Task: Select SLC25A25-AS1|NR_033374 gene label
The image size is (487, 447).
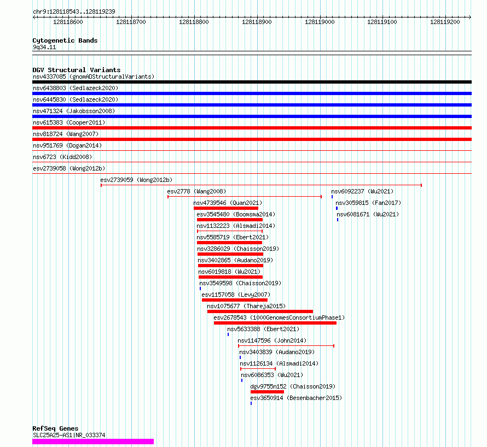Action: 69,435
